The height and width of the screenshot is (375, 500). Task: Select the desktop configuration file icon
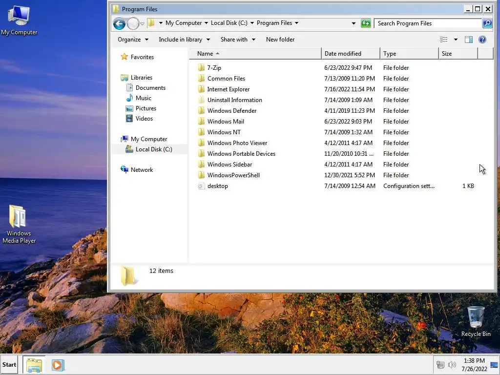[x=201, y=186]
